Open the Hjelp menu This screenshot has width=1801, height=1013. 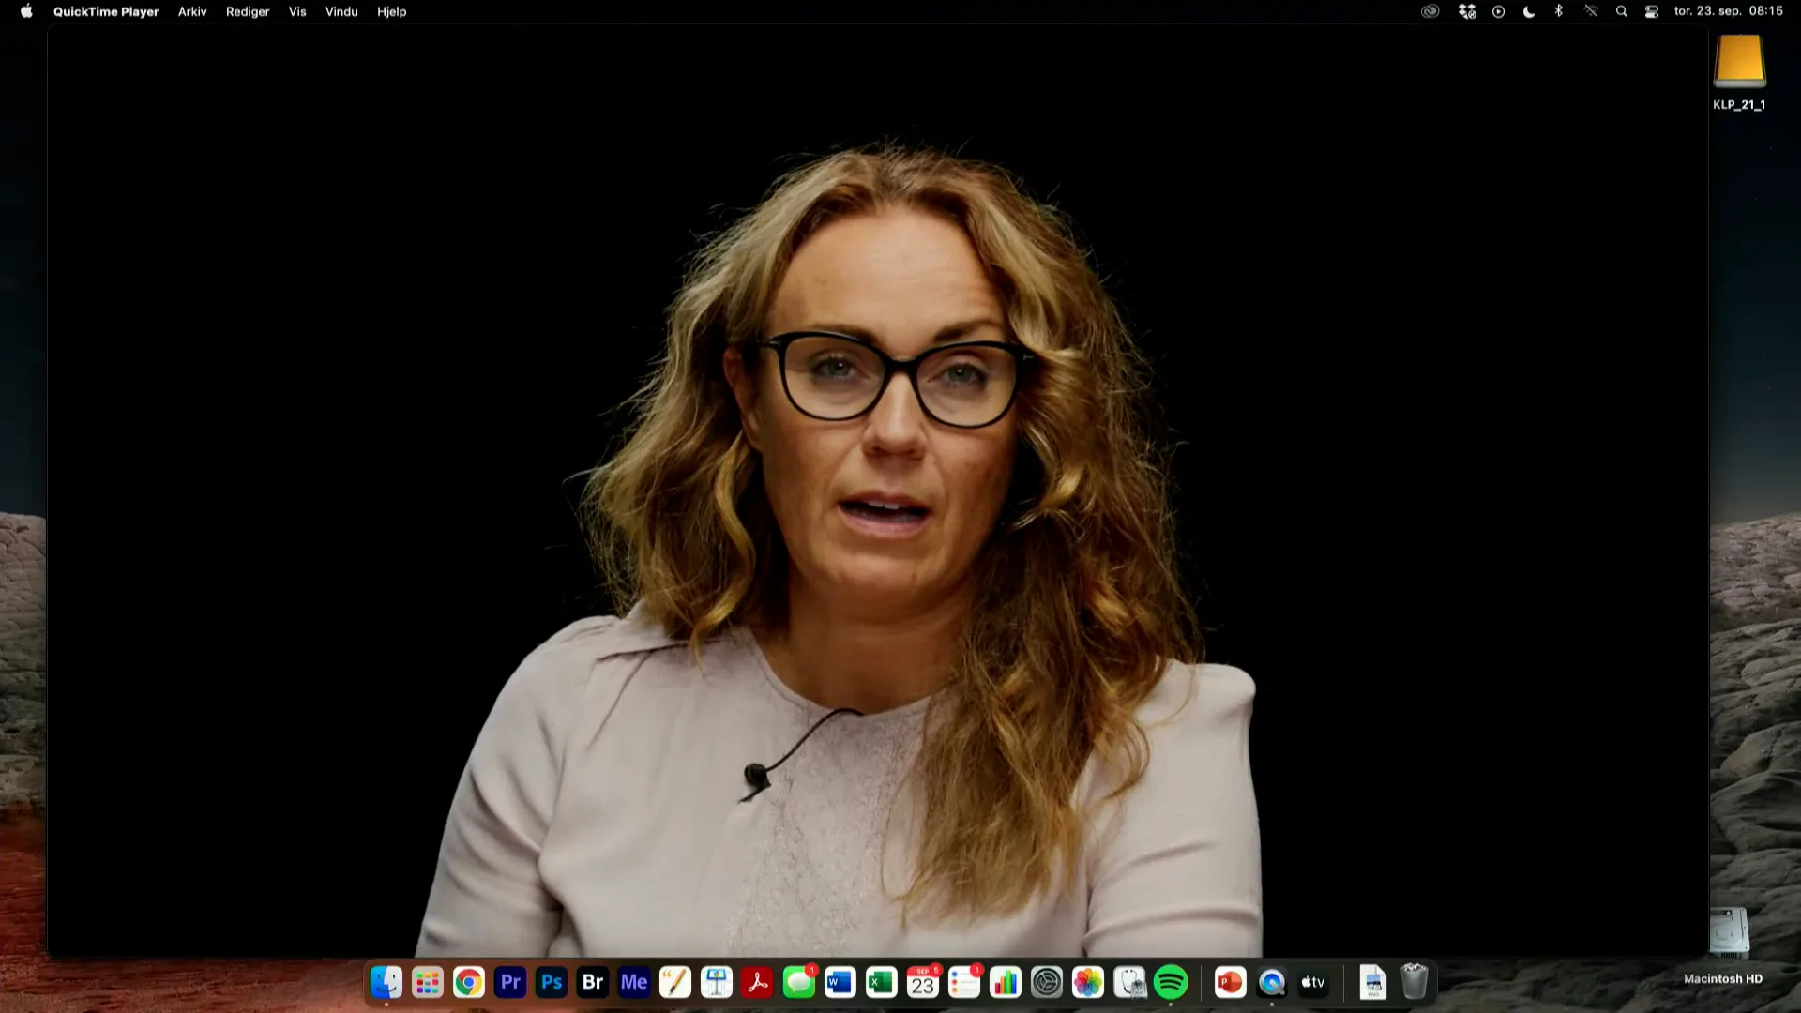392,11
